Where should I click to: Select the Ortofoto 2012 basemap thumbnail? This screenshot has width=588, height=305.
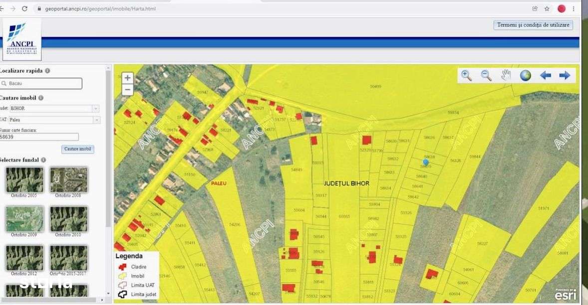(x=24, y=258)
